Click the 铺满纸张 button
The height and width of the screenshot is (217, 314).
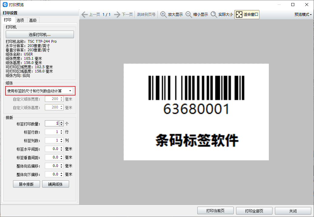[x=55, y=184]
